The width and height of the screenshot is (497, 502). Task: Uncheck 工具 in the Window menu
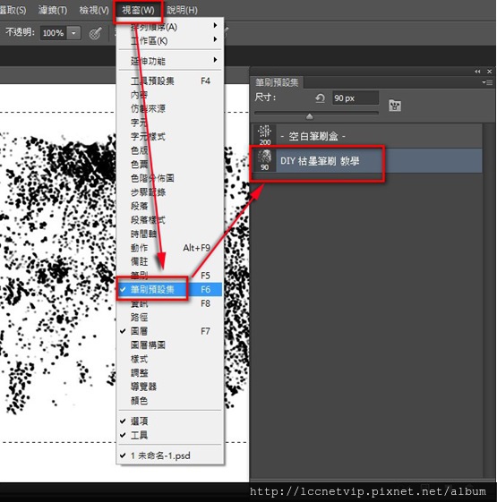170,435
